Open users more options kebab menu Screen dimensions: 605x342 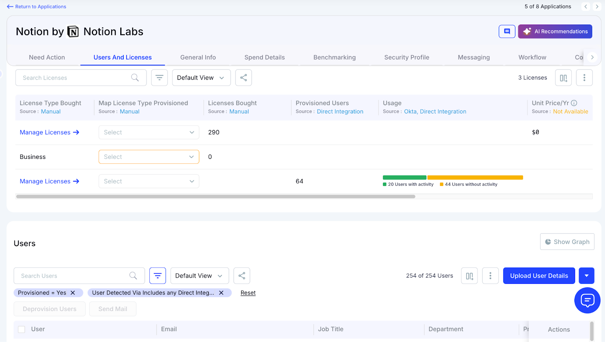click(x=490, y=276)
